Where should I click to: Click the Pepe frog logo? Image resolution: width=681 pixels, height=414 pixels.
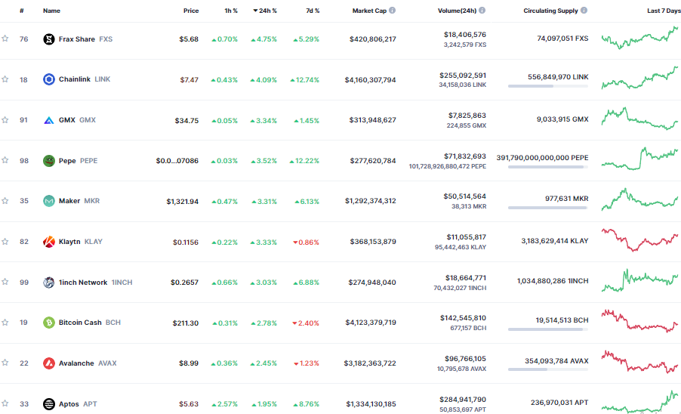(49, 160)
